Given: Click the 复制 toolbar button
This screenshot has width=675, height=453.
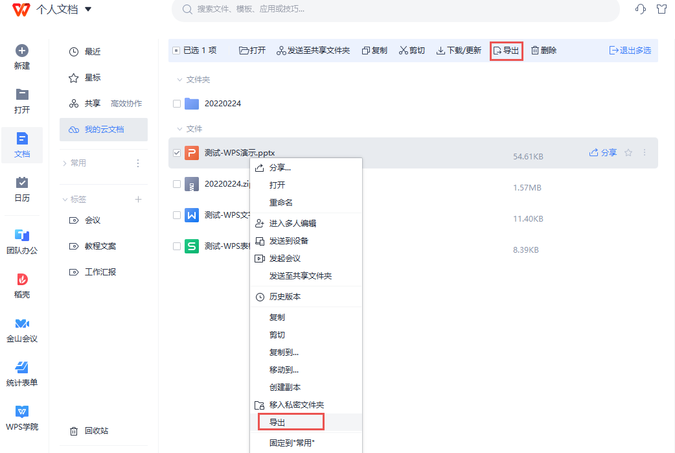Looking at the screenshot, I should click(x=374, y=51).
